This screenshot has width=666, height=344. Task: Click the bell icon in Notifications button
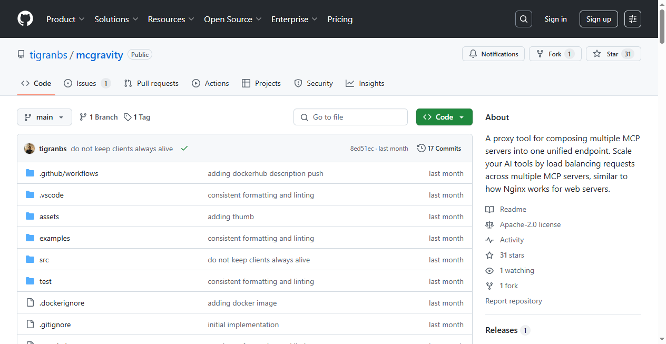pyautogui.click(x=473, y=54)
